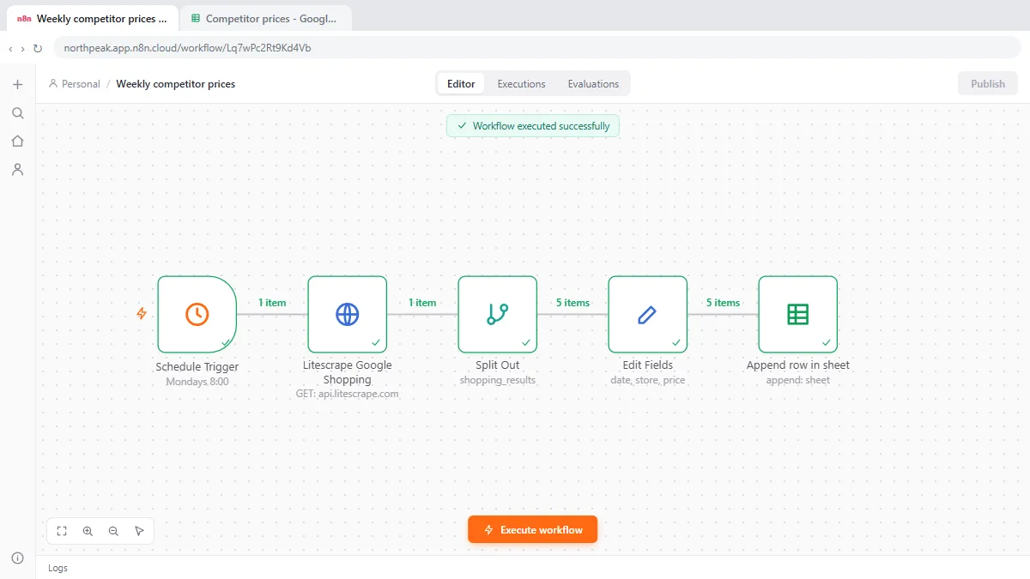1030x579 pixels.
Task: Click the plus add icon in sidebar
Action: coord(17,84)
